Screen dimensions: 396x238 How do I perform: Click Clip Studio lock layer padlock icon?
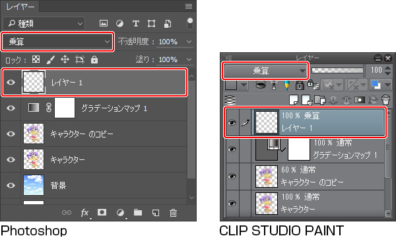(300, 85)
